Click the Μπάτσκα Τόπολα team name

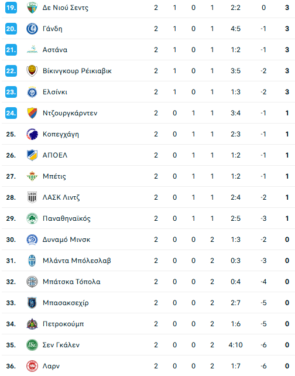click(x=71, y=282)
